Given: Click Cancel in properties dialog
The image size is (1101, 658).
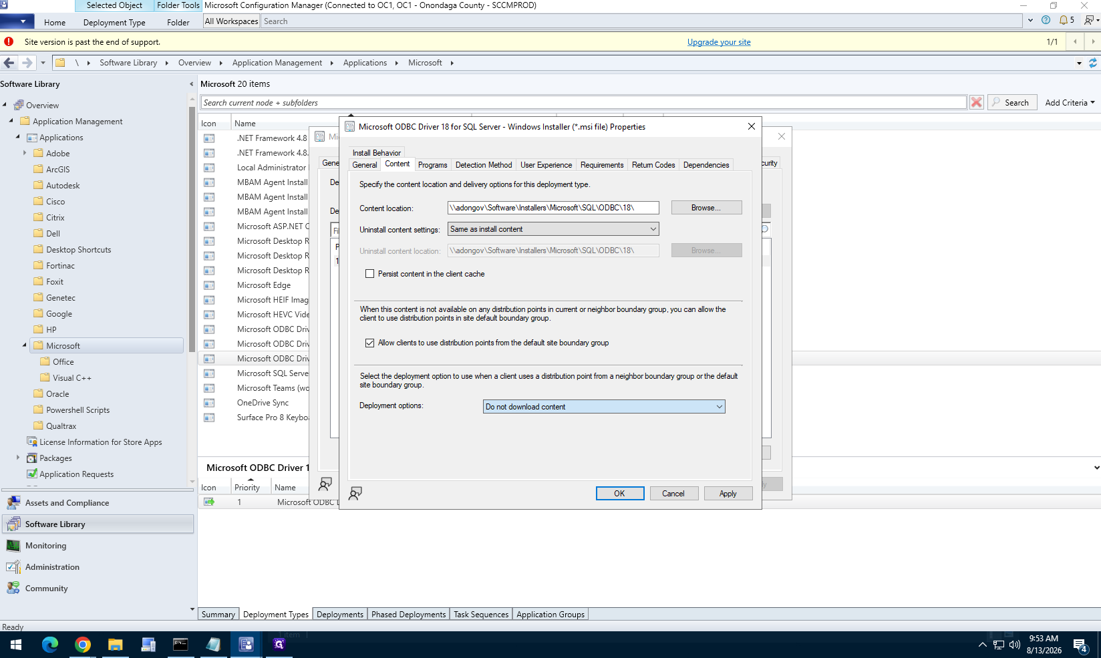Looking at the screenshot, I should pyautogui.click(x=673, y=494).
